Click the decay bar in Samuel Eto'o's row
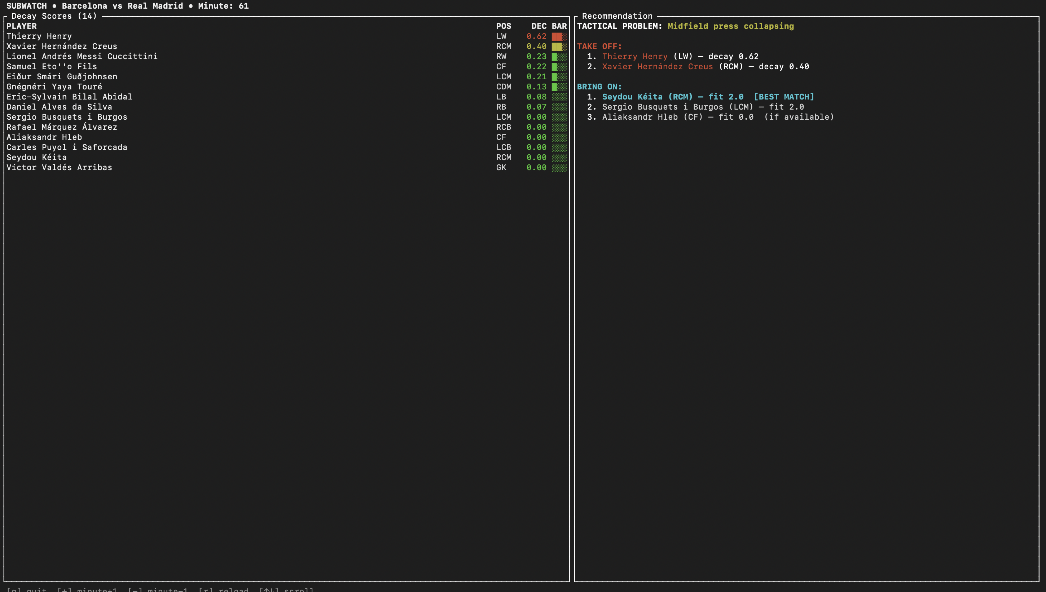This screenshot has width=1046, height=592. pos(559,66)
